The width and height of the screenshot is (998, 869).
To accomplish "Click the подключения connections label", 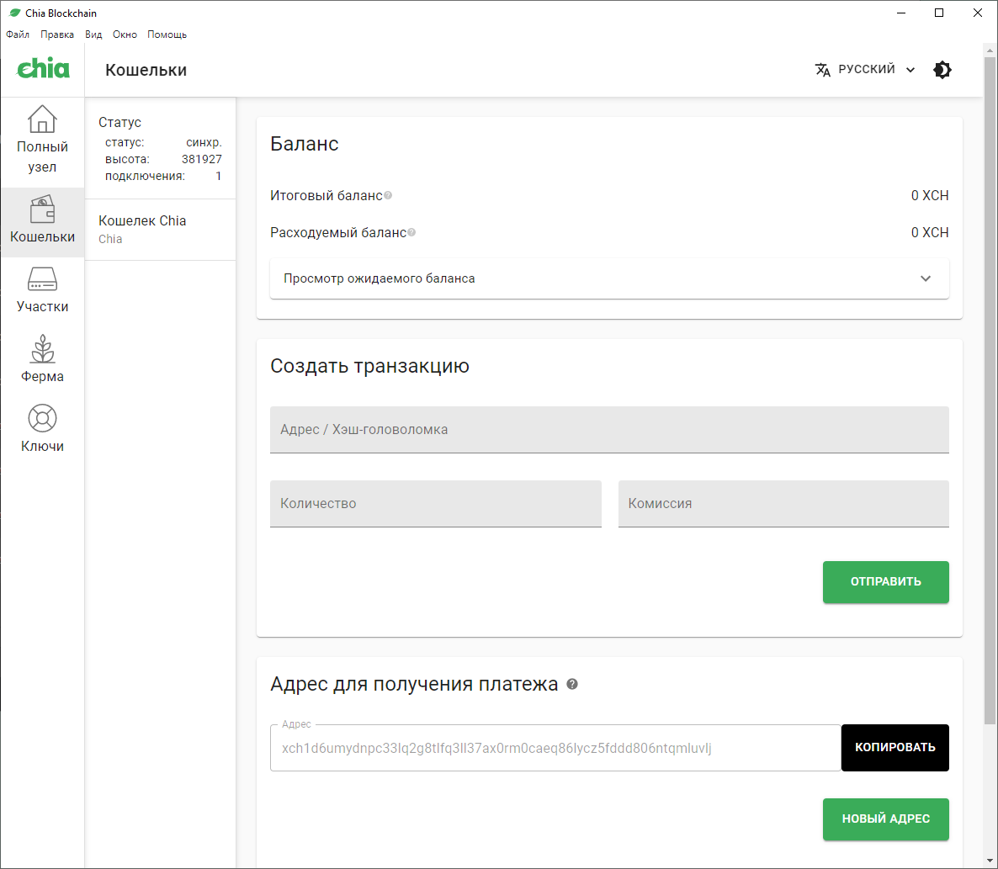I will point(145,176).
